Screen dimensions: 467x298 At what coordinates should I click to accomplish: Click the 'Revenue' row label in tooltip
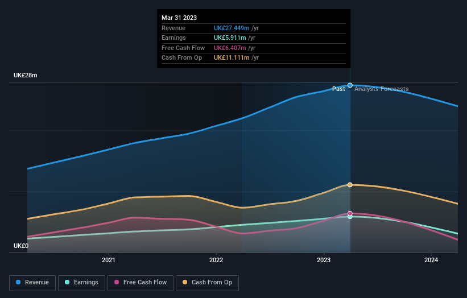coord(173,28)
